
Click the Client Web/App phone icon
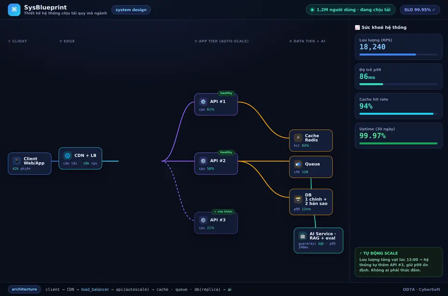17,161
